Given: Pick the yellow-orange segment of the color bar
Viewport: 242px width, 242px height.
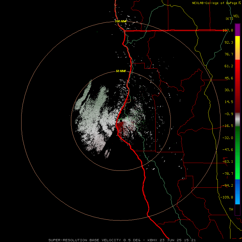Looking at the screenshot, I should pyautogui.click(x=237, y=48).
